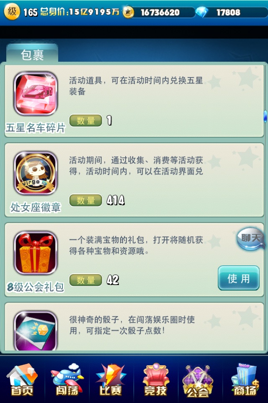Viewport: 268px width, 403px height.
Task: Select the 包裹 tab
Action: click(x=32, y=54)
